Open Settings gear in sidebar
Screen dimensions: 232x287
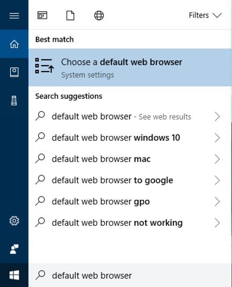(x=15, y=221)
